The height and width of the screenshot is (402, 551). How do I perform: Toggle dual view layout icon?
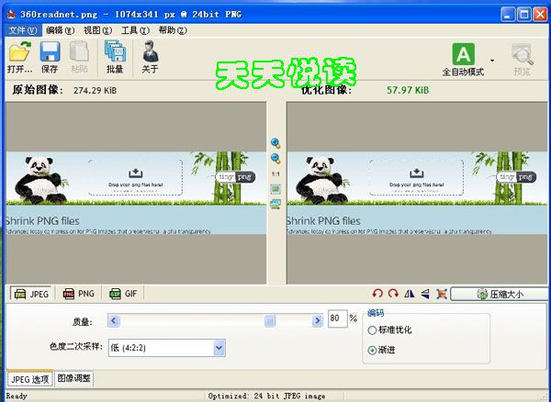tap(275, 205)
